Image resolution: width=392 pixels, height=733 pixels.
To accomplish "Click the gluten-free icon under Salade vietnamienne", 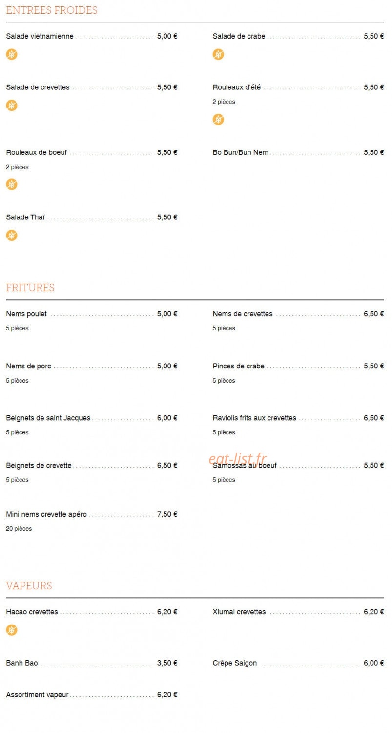I will click(x=12, y=54).
